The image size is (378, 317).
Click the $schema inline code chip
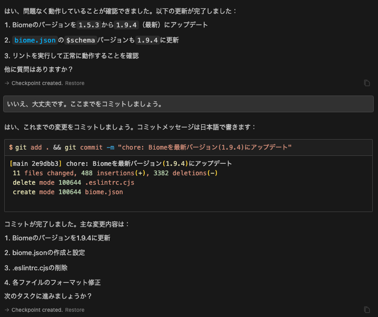click(81, 40)
